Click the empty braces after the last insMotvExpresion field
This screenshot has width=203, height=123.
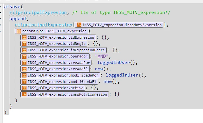point(117,94)
